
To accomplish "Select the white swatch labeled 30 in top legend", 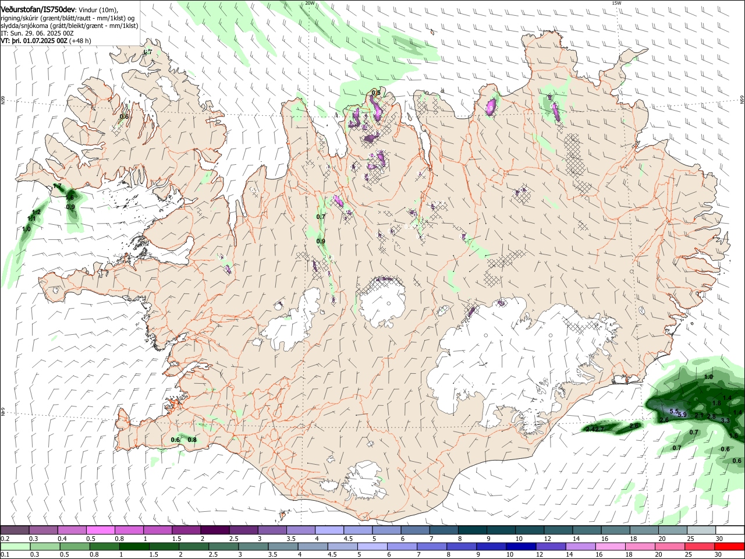I will tap(729, 530).
